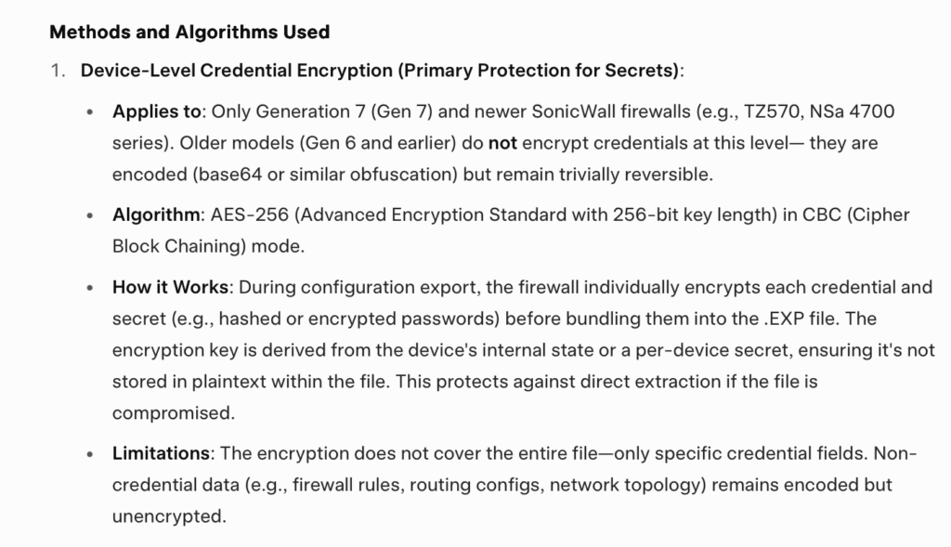Click the bold "Limitations" label
This screenshot has width=951, height=547.
click(162, 454)
